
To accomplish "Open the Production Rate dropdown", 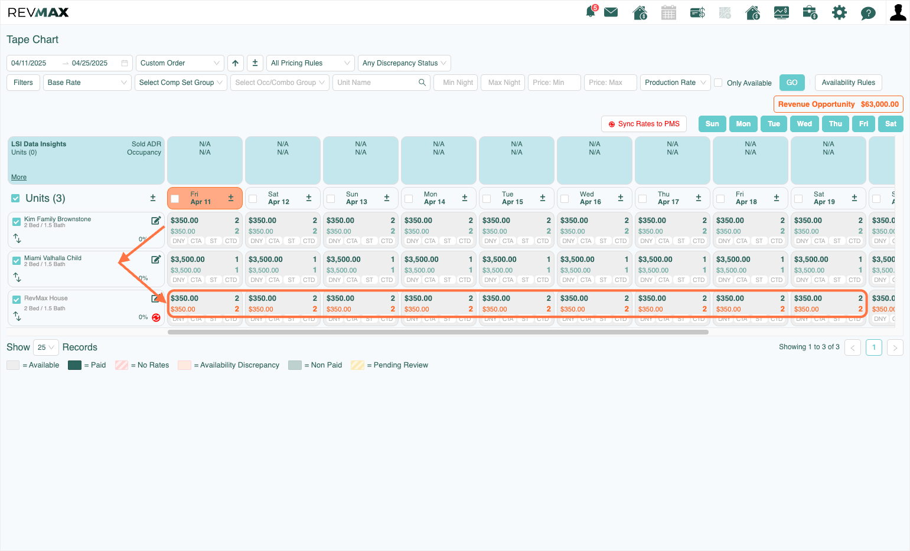I will point(675,83).
